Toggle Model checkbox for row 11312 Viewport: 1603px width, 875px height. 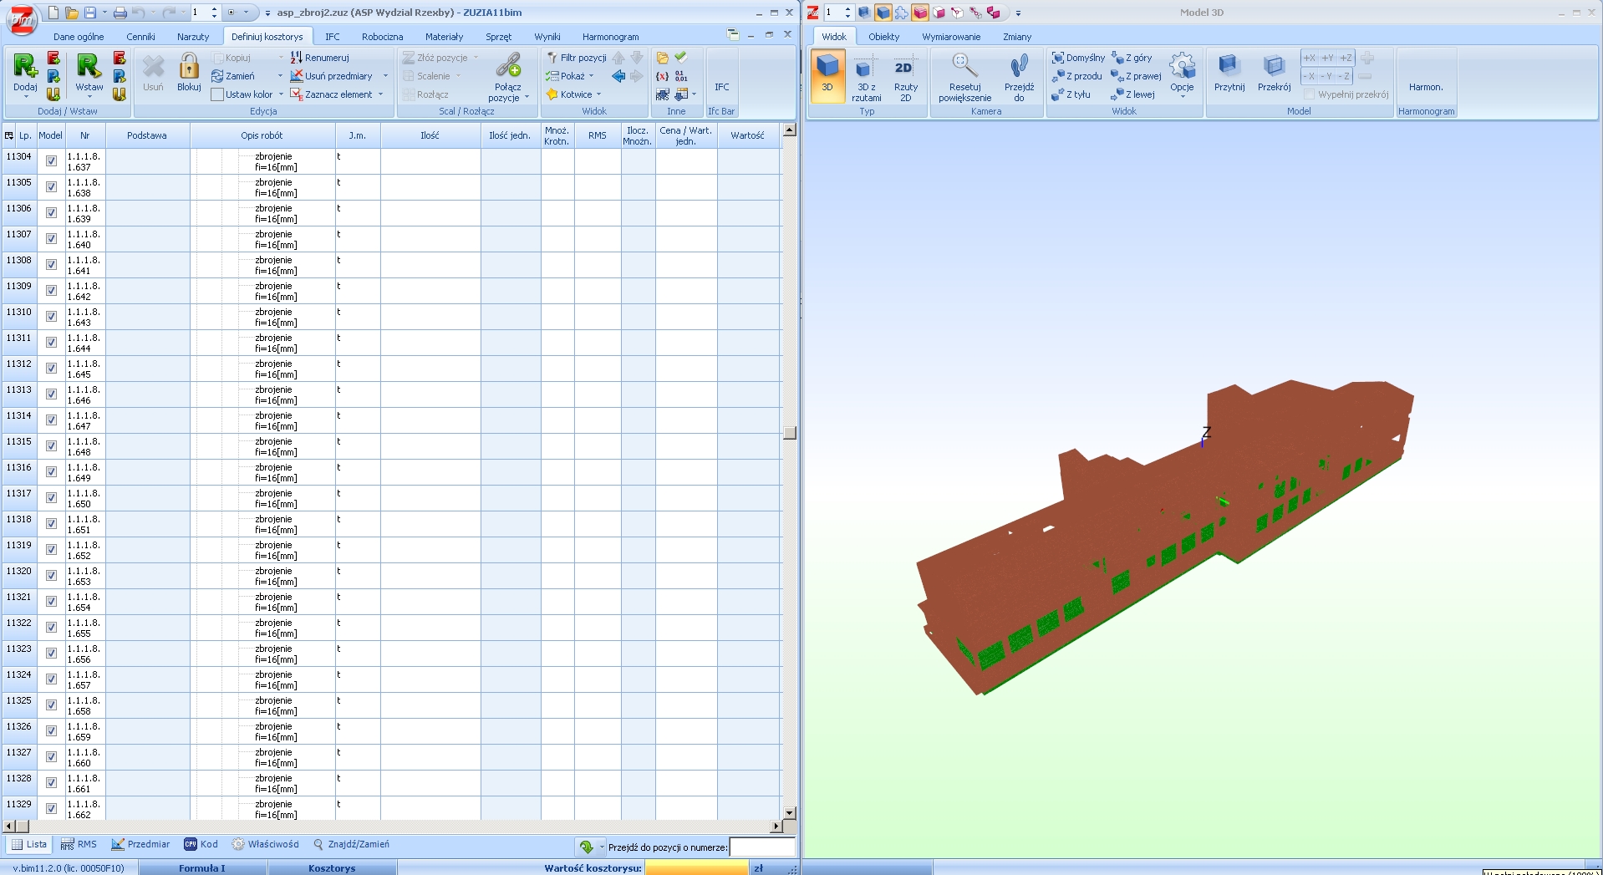coord(51,369)
